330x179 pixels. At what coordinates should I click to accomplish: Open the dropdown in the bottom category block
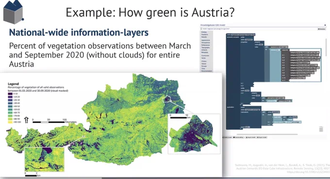click(301, 78)
